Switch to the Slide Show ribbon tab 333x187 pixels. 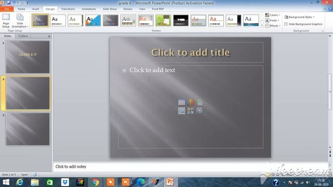point(110,9)
